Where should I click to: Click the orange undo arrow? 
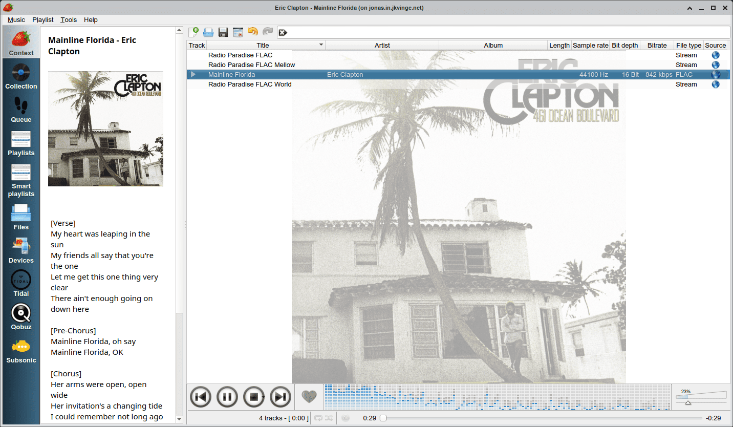(x=253, y=32)
